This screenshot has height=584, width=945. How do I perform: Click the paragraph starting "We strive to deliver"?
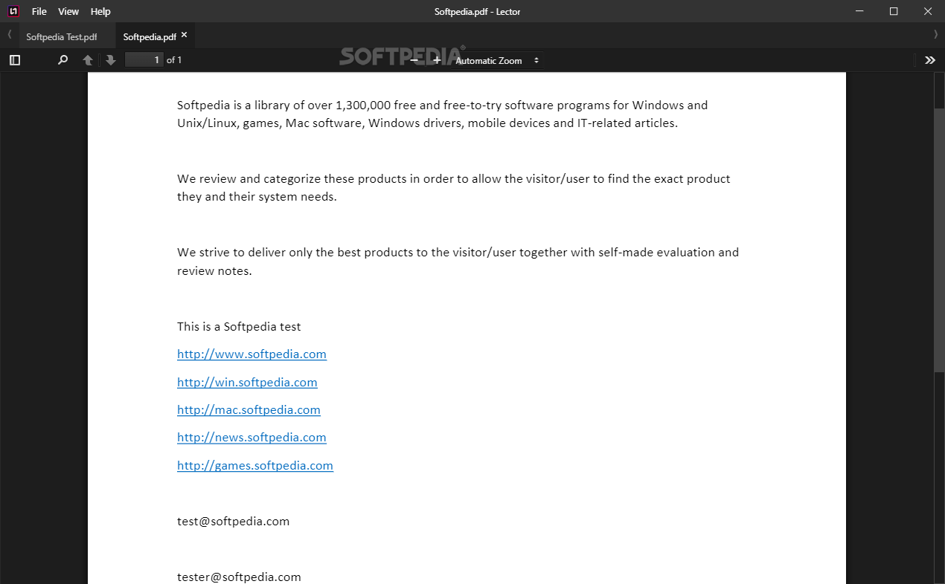click(x=458, y=262)
